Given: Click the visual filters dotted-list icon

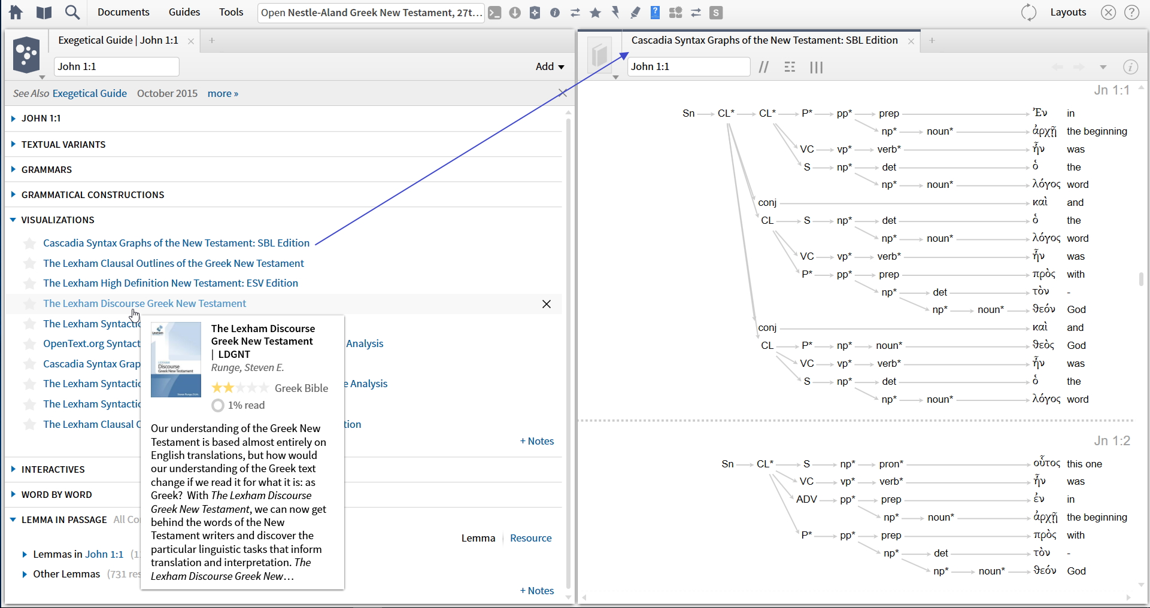Looking at the screenshot, I should pyautogui.click(x=790, y=67).
